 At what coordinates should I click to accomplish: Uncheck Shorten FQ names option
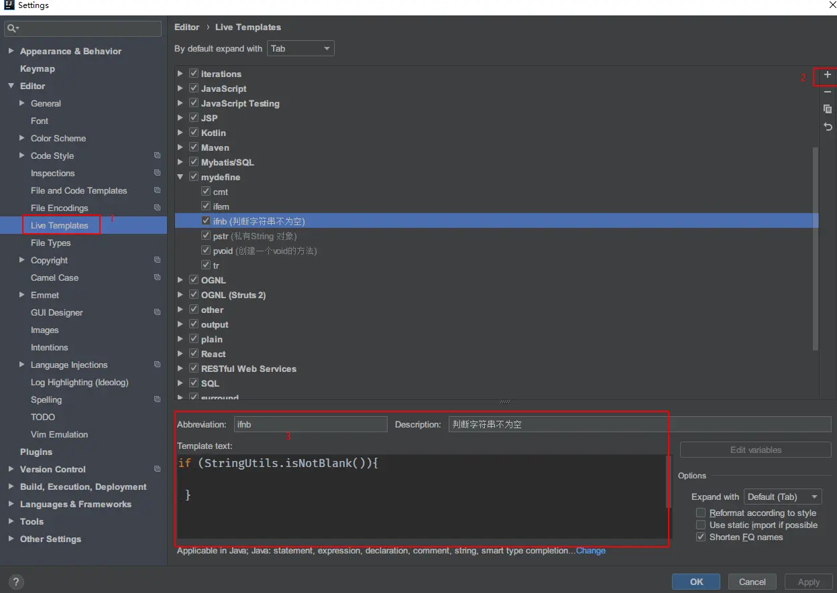coord(701,537)
